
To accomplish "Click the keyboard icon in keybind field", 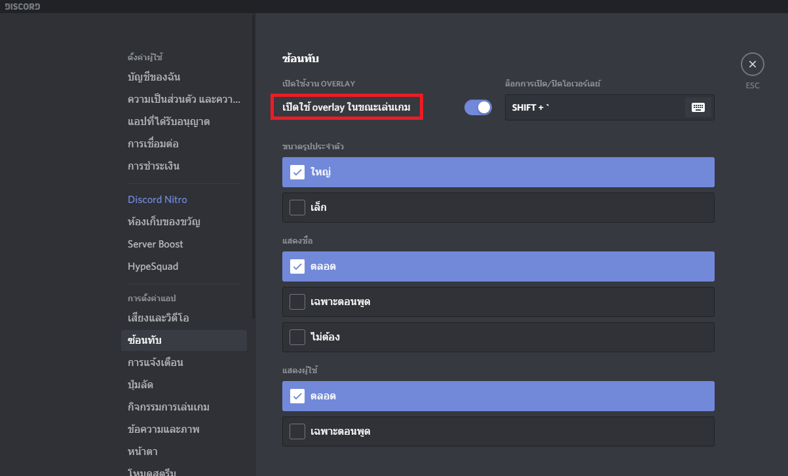I will coord(698,107).
